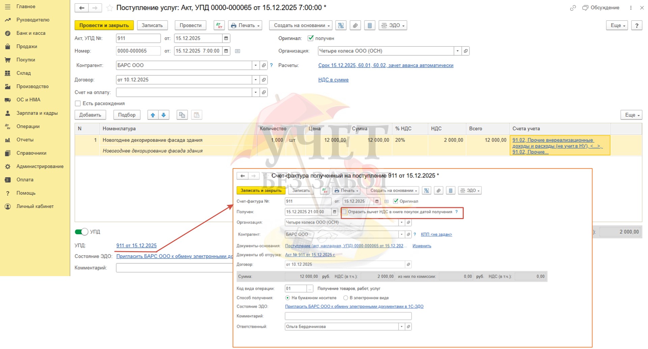Add document to favorites star

(x=109, y=8)
